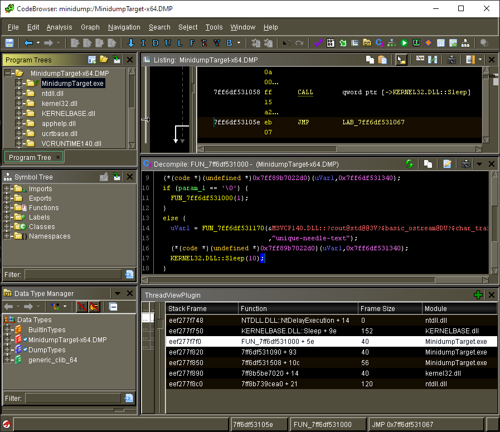Click the green run/play script icon

click(404, 43)
